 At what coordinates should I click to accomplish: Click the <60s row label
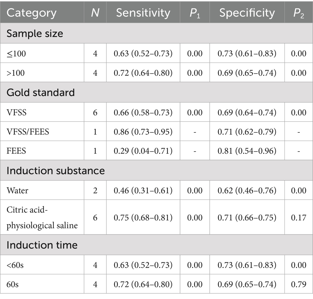pyautogui.click(x=15, y=265)
